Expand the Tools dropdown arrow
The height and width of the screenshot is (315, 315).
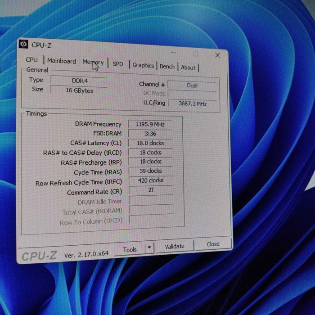point(149,247)
